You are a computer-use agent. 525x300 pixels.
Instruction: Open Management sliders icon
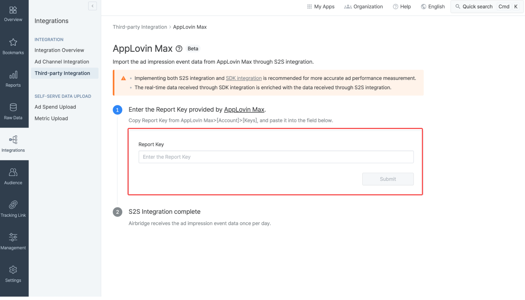[x=13, y=237]
